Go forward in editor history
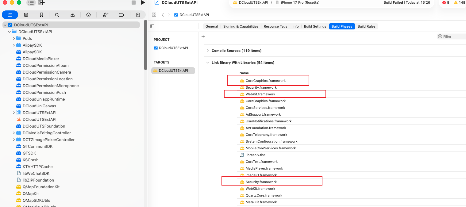The image size is (466, 207). coord(168,15)
